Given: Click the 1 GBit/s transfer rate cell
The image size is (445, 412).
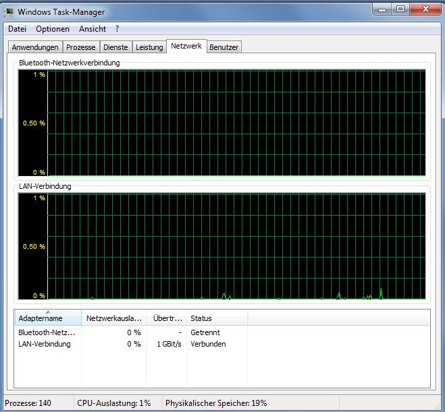Looking at the screenshot, I should pyautogui.click(x=169, y=344).
